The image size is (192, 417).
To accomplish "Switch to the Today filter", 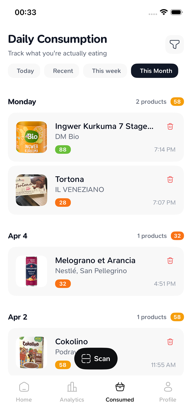I will pos(25,71).
